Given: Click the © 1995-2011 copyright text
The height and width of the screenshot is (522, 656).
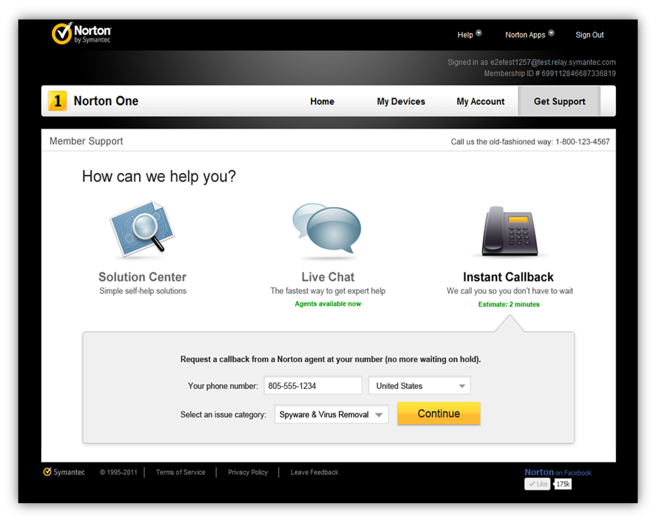Looking at the screenshot, I should (x=118, y=472).
